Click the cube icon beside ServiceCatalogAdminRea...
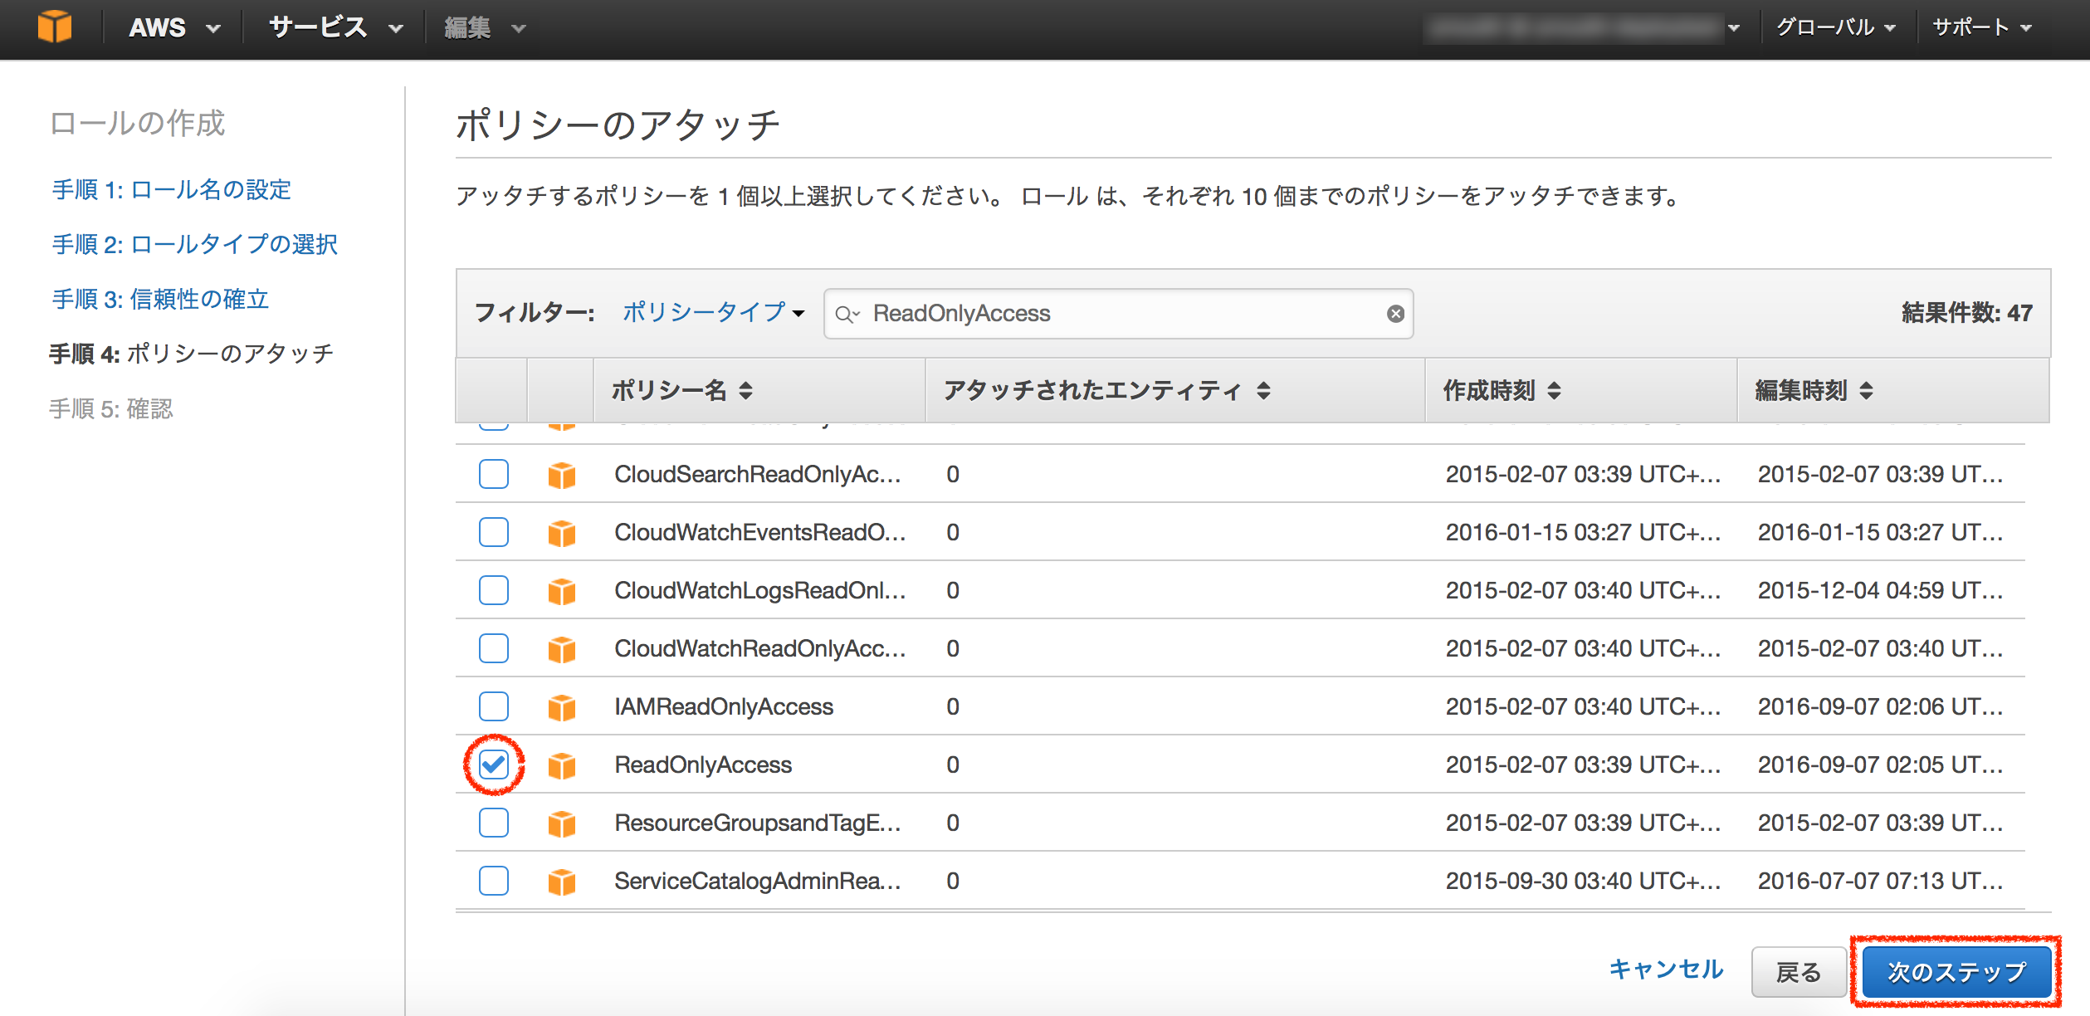 pos(563,881)
